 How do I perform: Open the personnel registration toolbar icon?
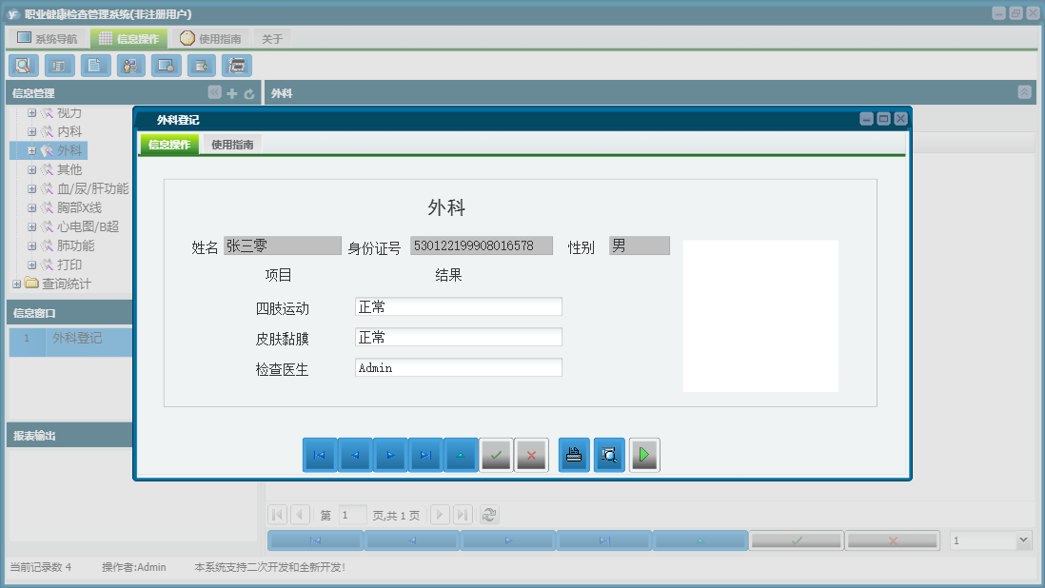tap(129, 66)
